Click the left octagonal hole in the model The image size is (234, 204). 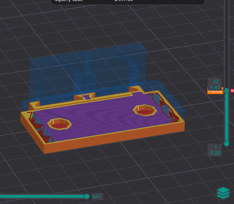click(x=60, y=124)
